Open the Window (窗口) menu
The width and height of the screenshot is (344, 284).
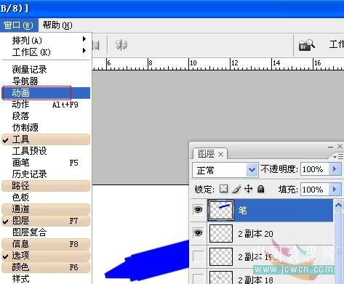19,25
